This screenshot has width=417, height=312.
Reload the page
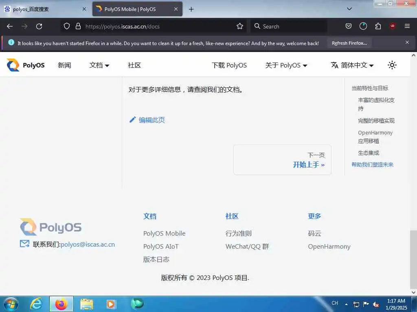pyautogui.click(x=39, y=26)
